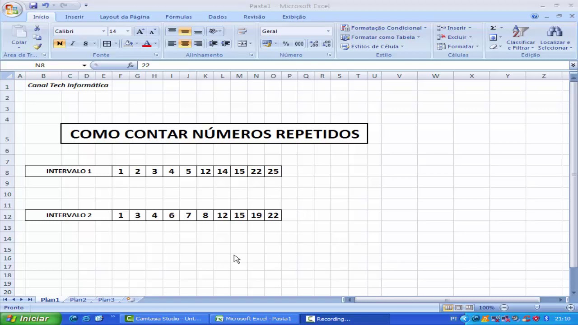Open the Fórmulas ribbon tab
The image size is (578, 325).
[178, 17]
